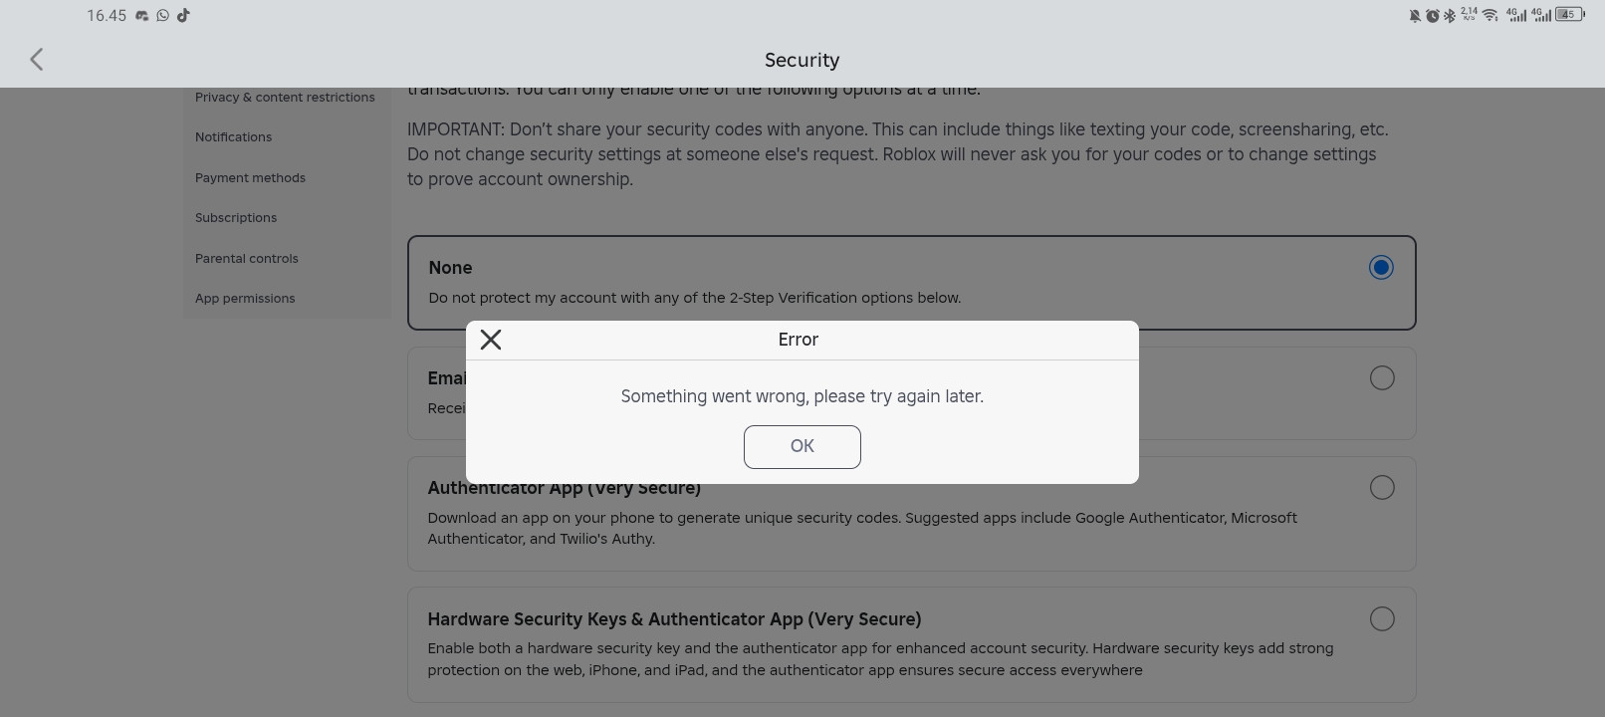Select the None 2-Step Verification radio button
The height and width of the screenshot is (717, 1605).
pyautogui.click(x=1381, y=267)
